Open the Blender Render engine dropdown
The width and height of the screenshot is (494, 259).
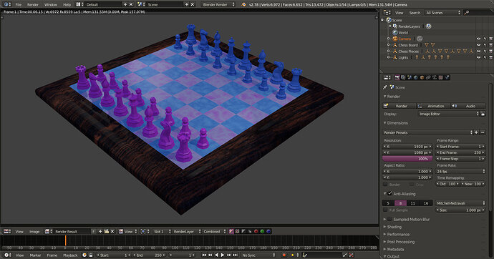[218, 4]
